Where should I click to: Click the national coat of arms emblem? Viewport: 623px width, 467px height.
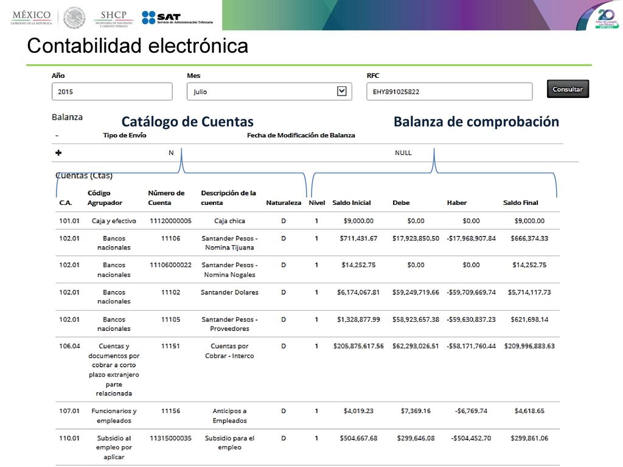(x=74, y=18)
